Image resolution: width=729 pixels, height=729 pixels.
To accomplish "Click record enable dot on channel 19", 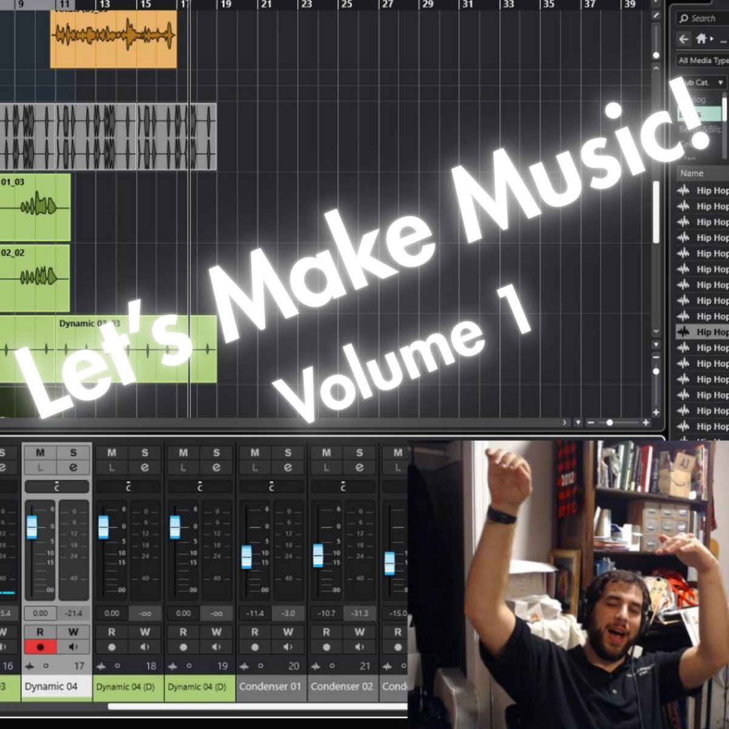I will [x=183, y=647].
